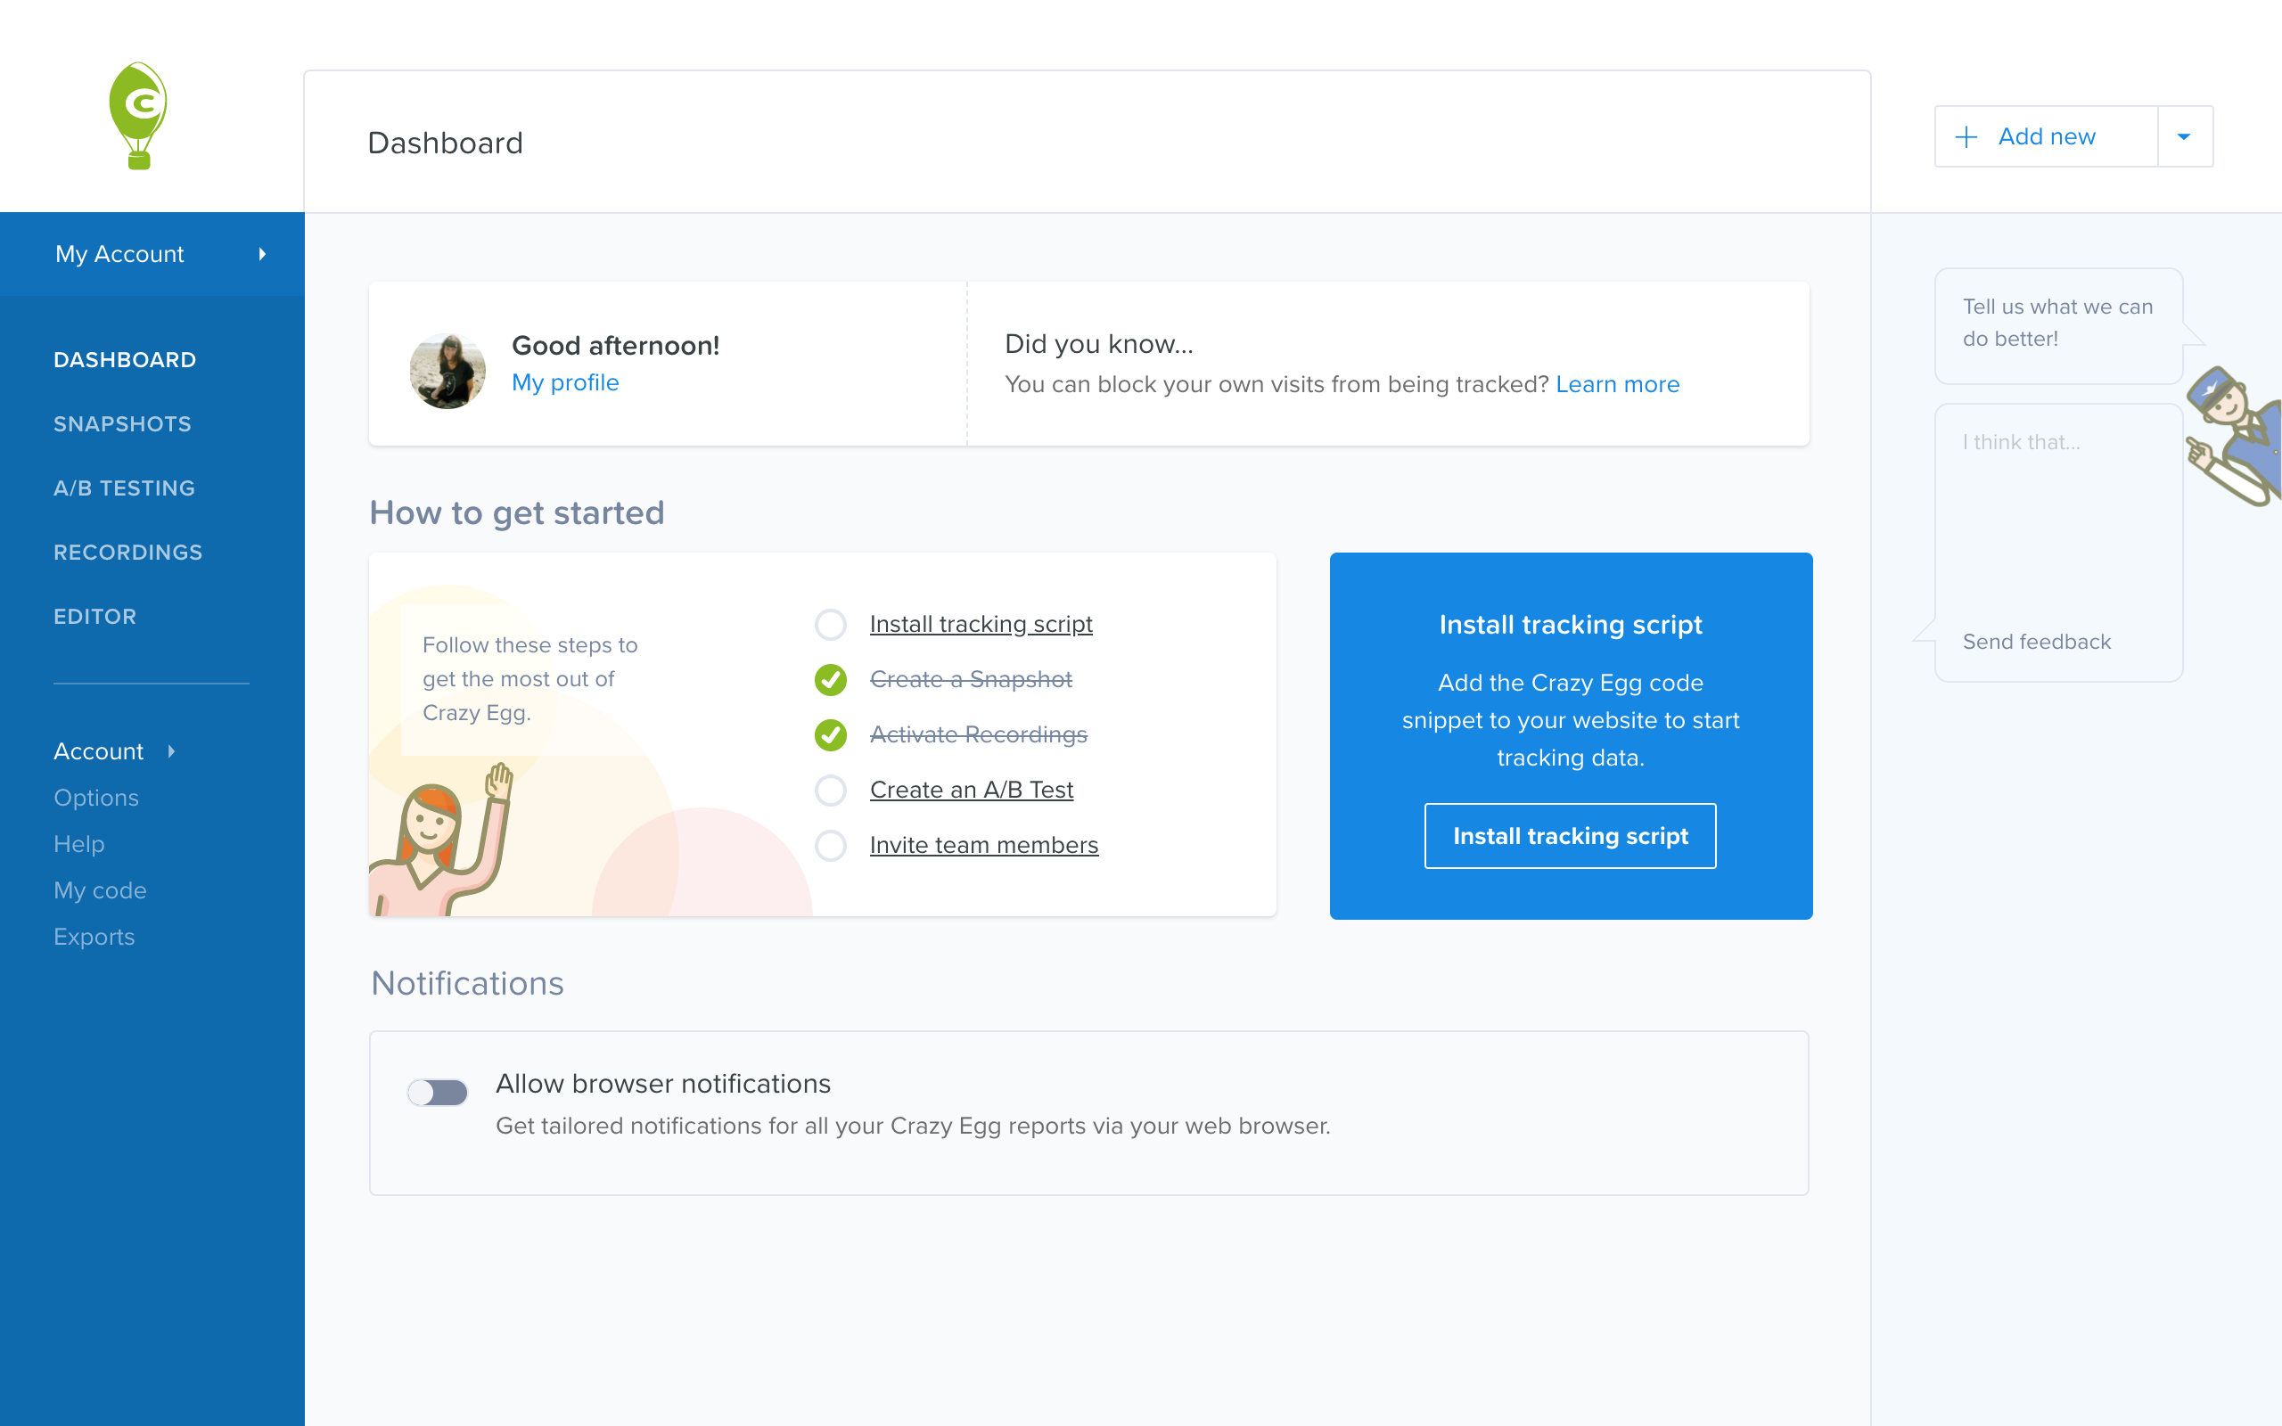This screenshot has width=2282, height=1426.
Task: Open the Editor section
Action: [95, 616]
